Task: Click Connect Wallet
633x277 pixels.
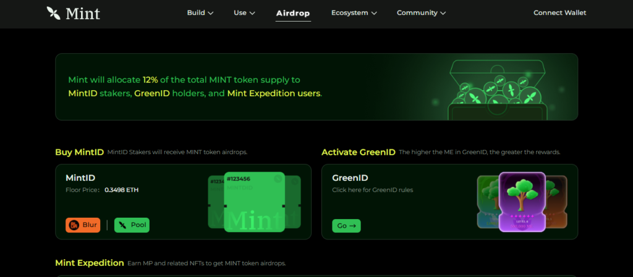Action: pyautogui.click(x=559, y=13)
